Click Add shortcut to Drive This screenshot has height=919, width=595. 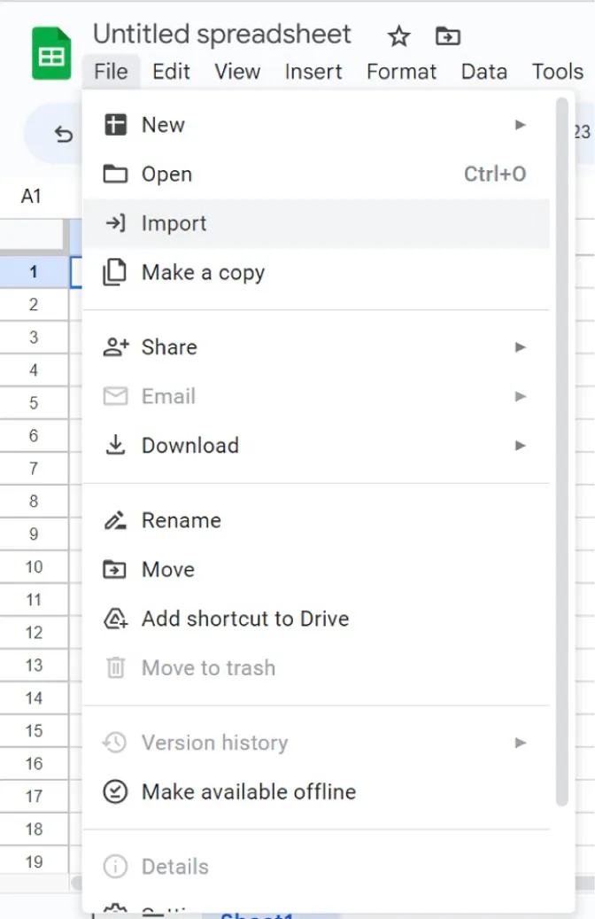point(244,619)
